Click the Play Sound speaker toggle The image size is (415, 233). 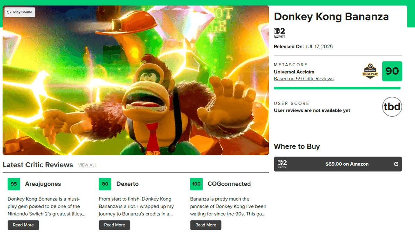point(20,12)
